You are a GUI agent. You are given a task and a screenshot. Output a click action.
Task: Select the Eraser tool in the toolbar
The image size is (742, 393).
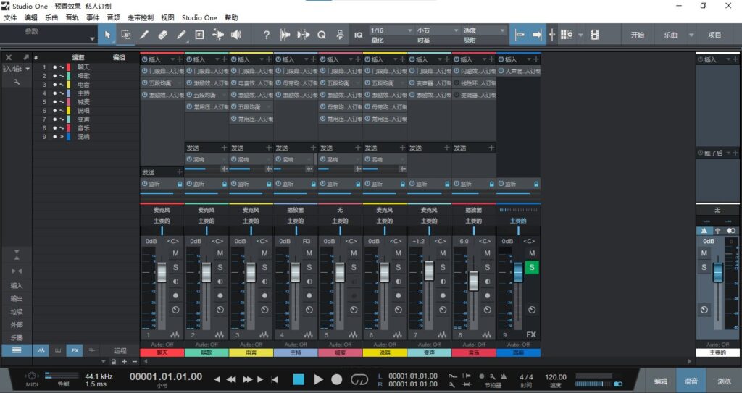(x=162, y=35)
